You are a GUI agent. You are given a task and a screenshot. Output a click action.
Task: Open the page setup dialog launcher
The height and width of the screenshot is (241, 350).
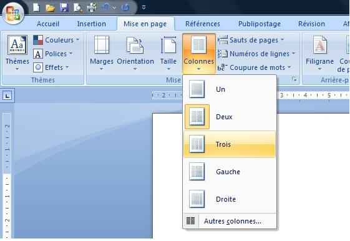[x=294, y=79]
